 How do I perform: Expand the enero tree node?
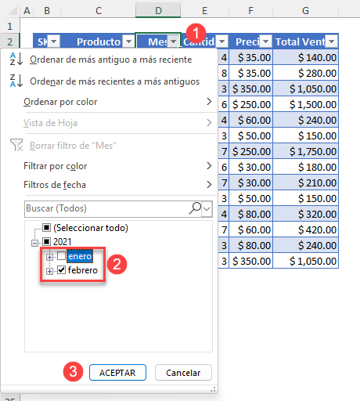[49, 257]
